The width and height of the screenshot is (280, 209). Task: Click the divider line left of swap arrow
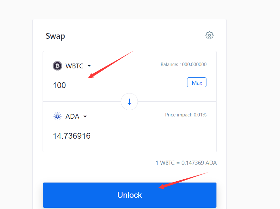(82, 101)
